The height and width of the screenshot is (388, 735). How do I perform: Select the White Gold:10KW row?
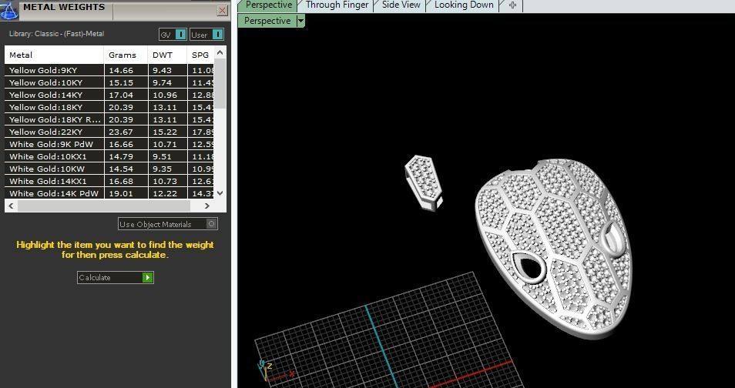[x=109, y=169]
